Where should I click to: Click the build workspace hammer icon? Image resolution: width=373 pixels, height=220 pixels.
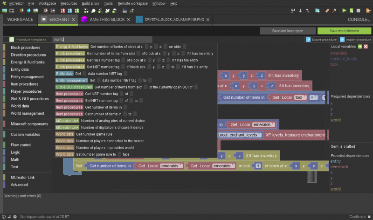[x=334, y=10]
